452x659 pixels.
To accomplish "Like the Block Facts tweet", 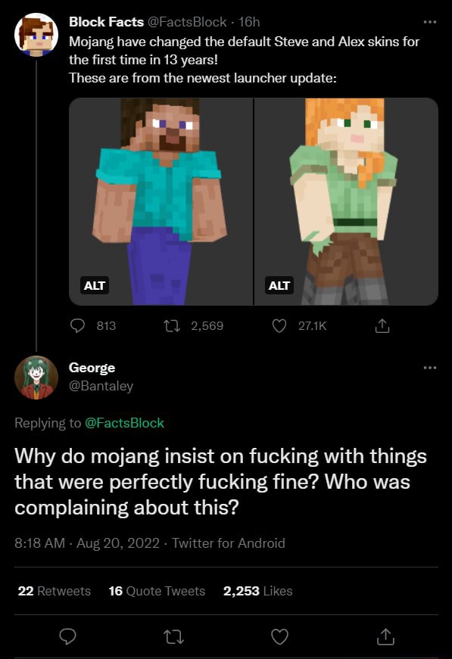I will coord(279,325).
